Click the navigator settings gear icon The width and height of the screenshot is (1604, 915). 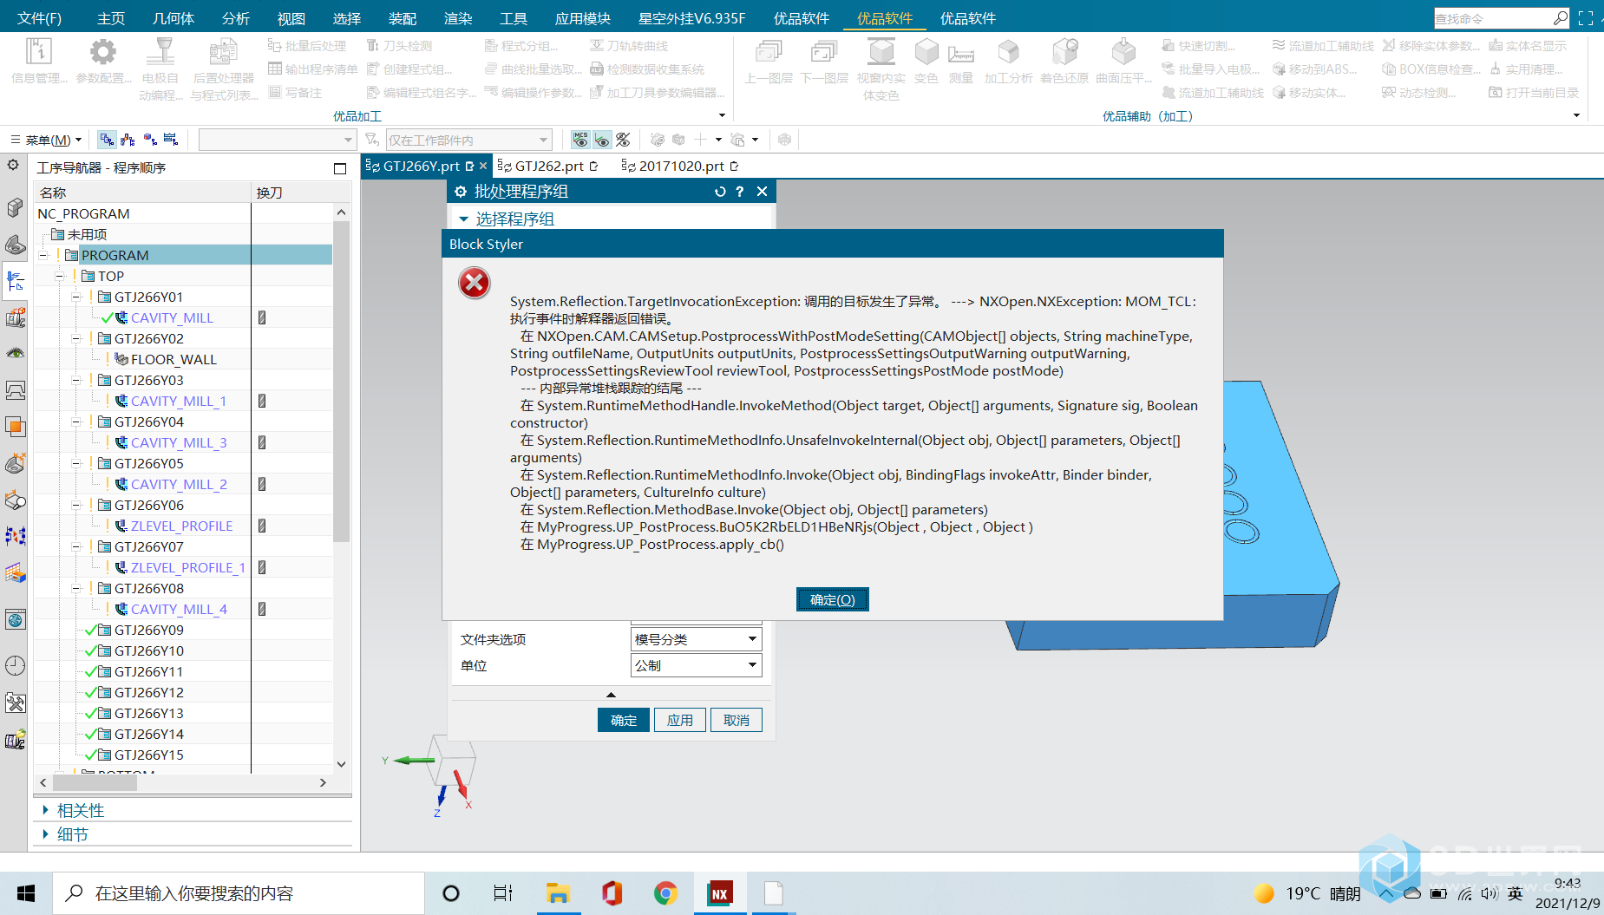tap(13, 165)
